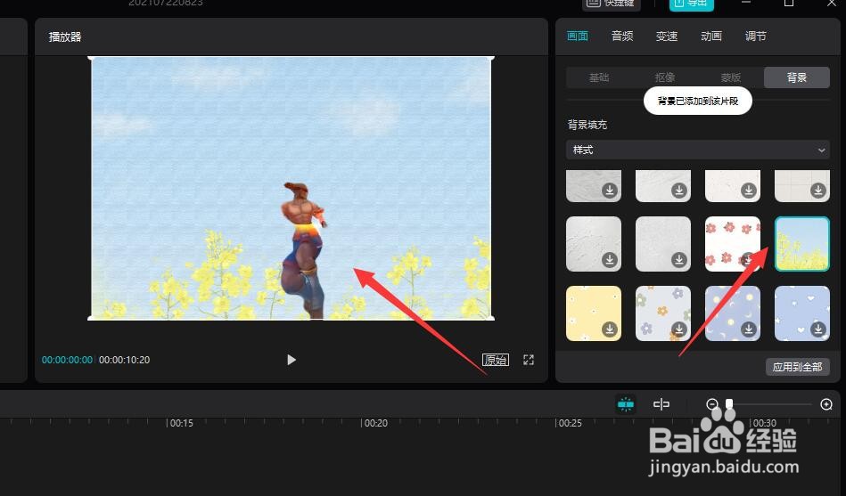The height and width of the screenshot is (496, 846).
Task: Select the dancing character in the preview
Action: pyautogui.click(x=303, y=251)
